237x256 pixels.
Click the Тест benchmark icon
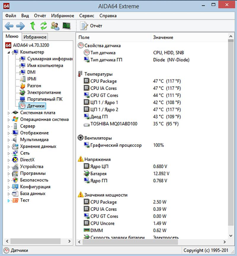15,200
